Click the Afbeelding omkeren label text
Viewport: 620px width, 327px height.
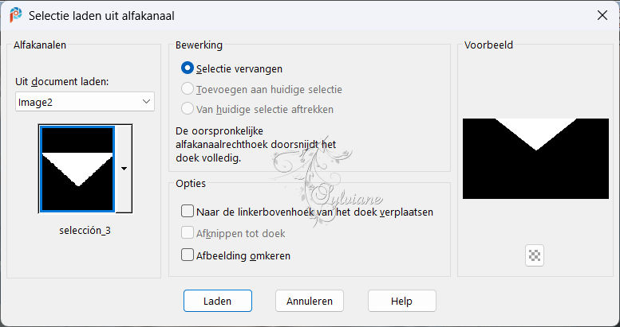(x=243, y=255)
